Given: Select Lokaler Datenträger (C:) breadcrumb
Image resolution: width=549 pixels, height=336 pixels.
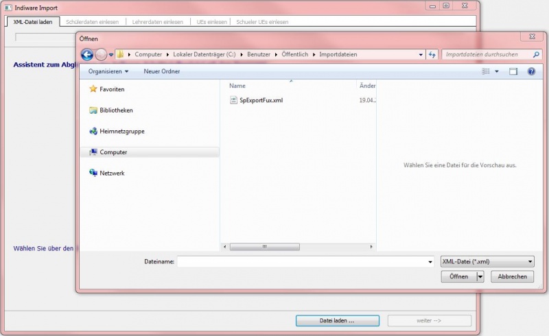Looking at the screenshot, I should coord(204,55).
